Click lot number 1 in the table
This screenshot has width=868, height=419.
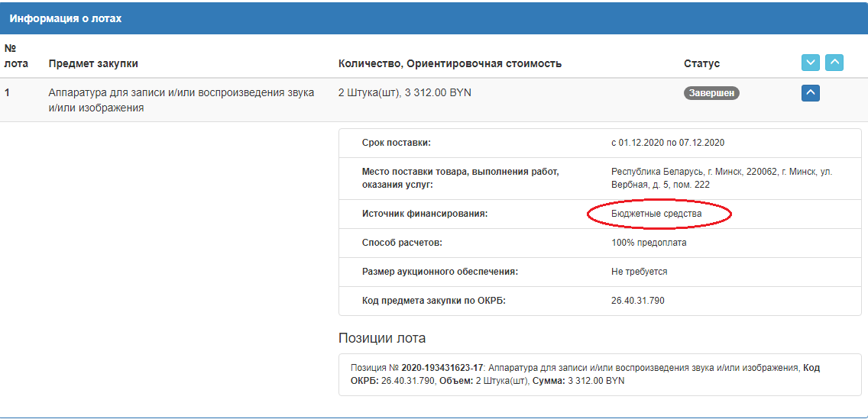(x=7, y=93)
